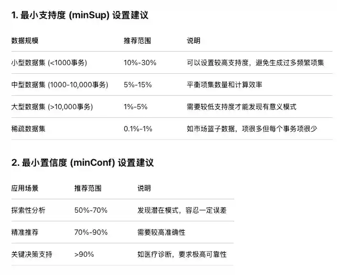
Task: Select the 探索性分析 row label
Action: coord(28,210)
